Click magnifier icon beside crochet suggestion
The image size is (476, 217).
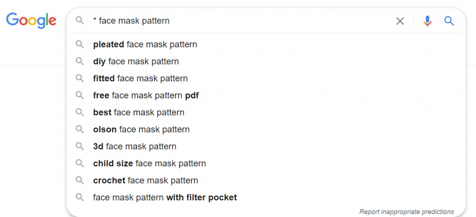click(x=80, y=180)
